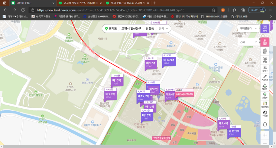Click the 원마운트 map icon
276x148 pixels.
pyautogui.click(x=197, y=85)
